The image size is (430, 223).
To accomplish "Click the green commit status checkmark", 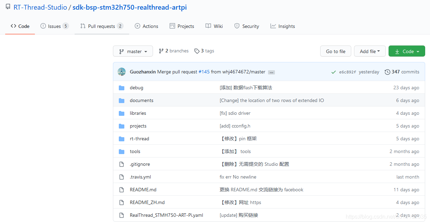I will tap(333, 72).
